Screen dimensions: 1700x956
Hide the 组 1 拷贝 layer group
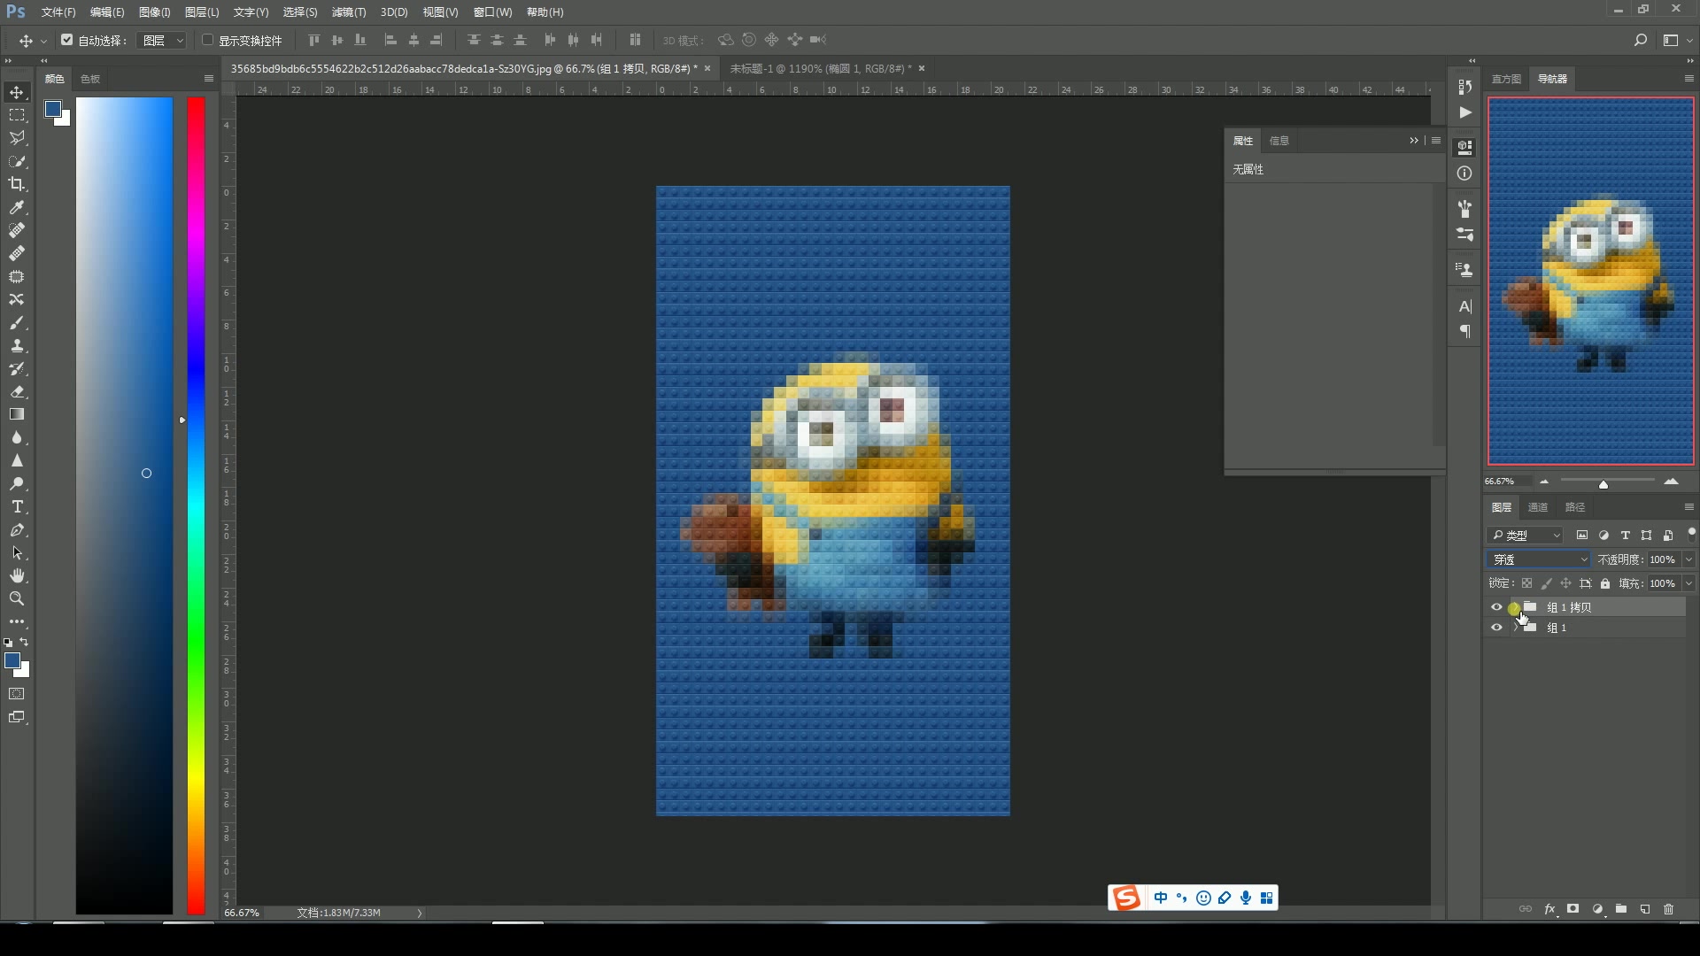[x=1496, y=607]
